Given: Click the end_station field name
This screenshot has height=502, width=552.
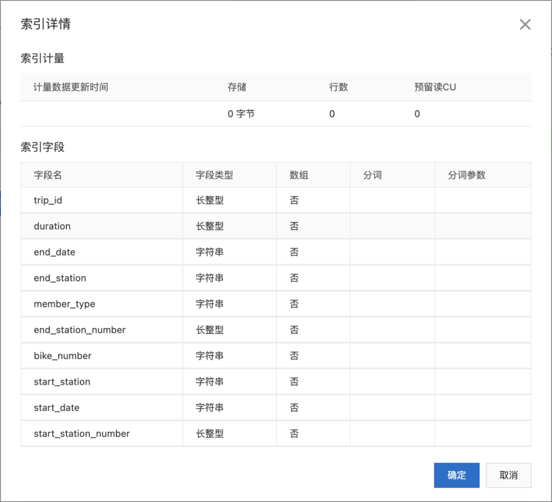Looking at the screenshot, I should coord(60,278).
